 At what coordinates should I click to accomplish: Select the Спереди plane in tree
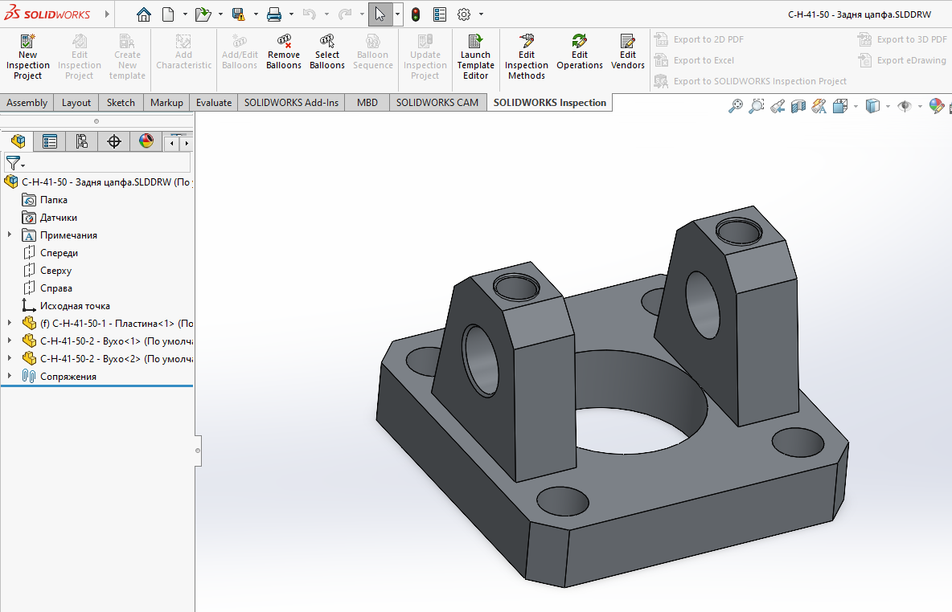click(59, 253)
